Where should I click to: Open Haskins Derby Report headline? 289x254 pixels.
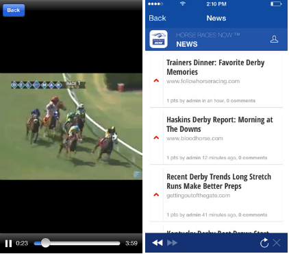click(220, 124)
